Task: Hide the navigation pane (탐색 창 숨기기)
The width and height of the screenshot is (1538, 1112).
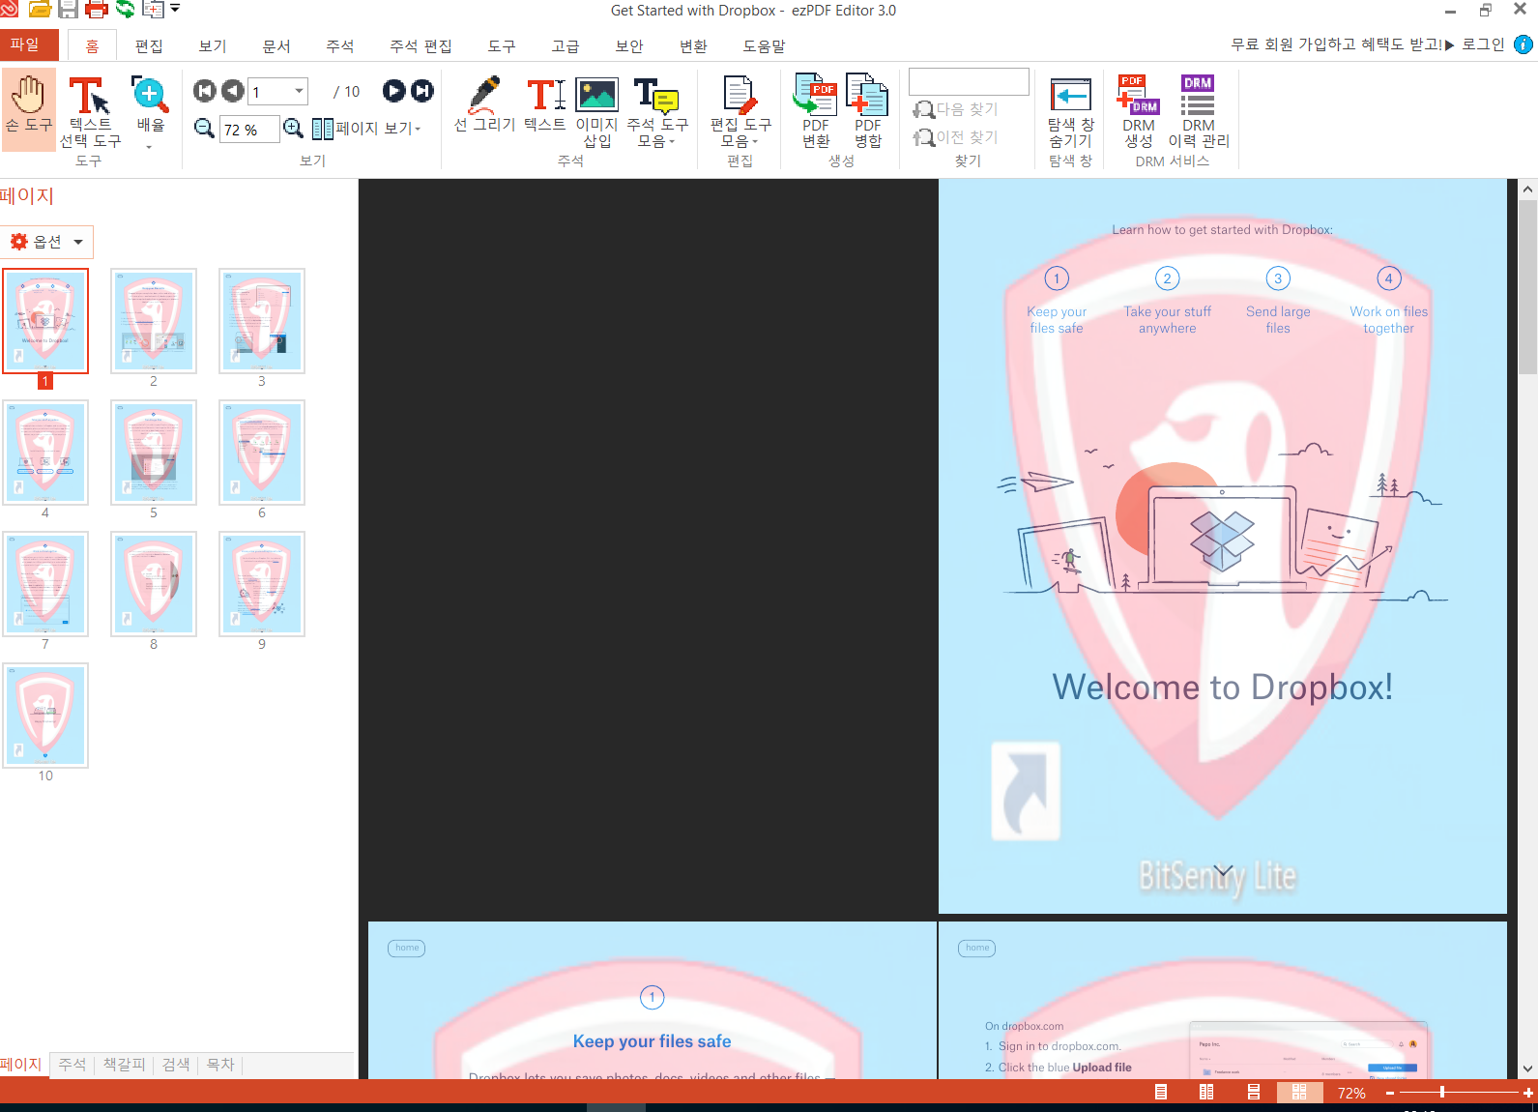Action: pyautogui.click(x=1070, y=112)
